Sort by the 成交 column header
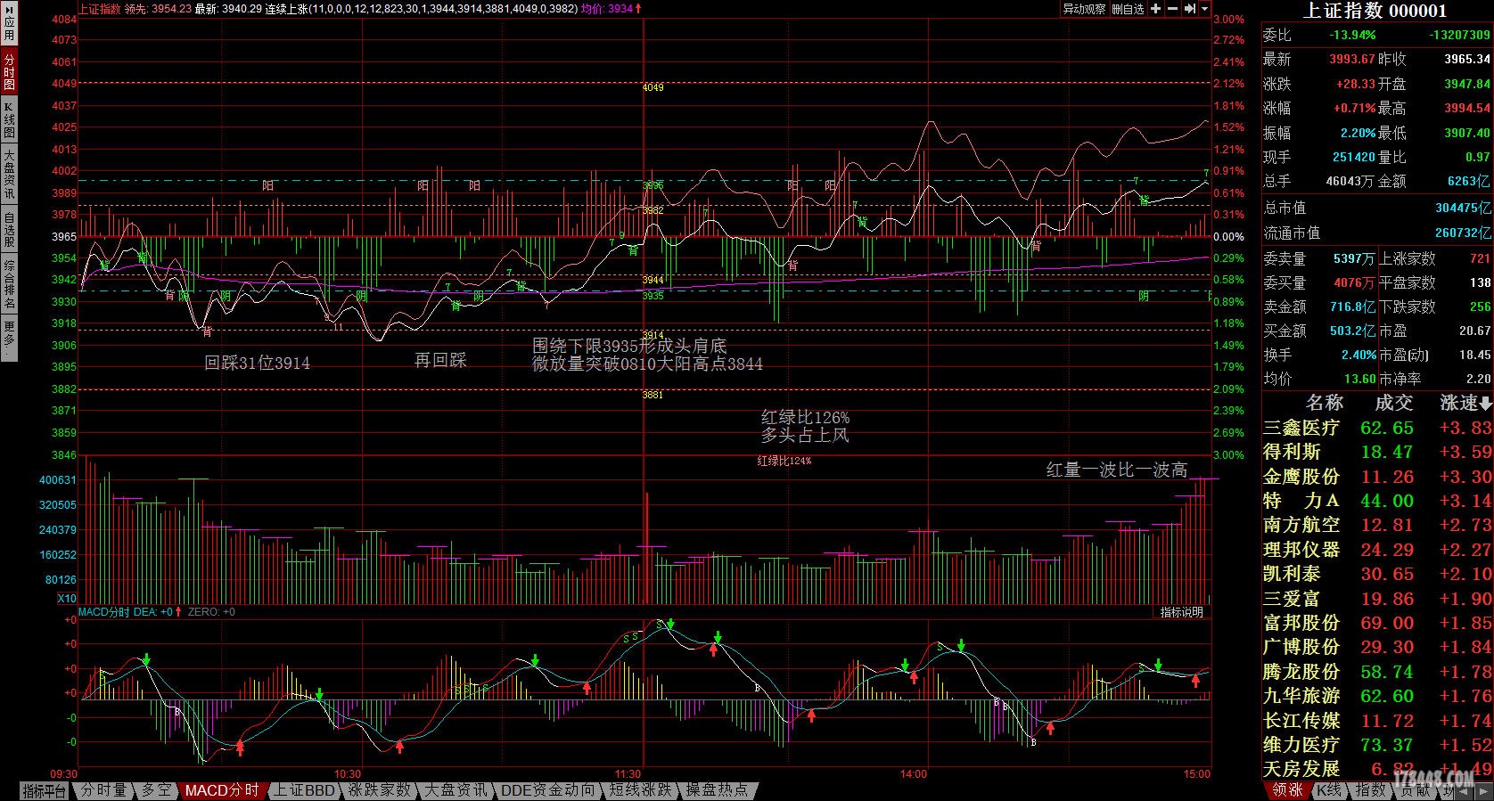 tap(1393, 403)
